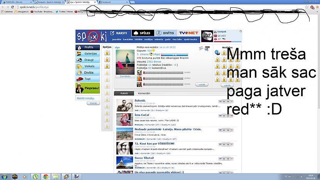Open the Twitter / Home bookmark
Viewport: 320px width, 180px height.
64,12
